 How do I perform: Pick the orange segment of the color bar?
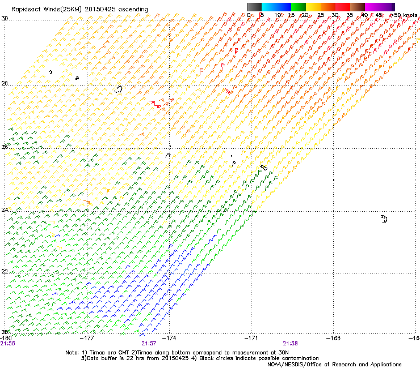click(x=328, y=7)
